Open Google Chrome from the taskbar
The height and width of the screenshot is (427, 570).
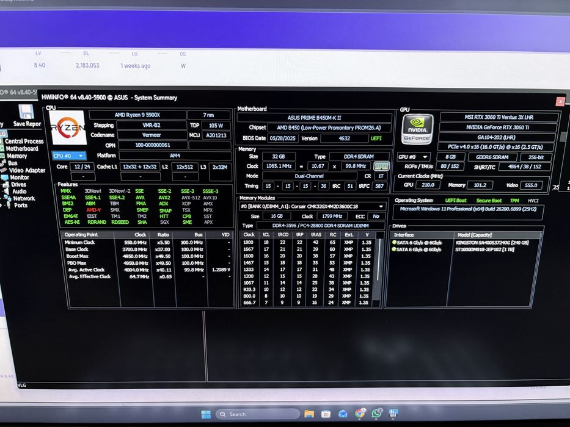(x=360, y=414)
